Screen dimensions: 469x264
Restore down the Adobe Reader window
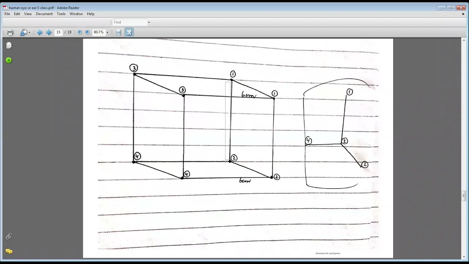[x=451, y=8]
